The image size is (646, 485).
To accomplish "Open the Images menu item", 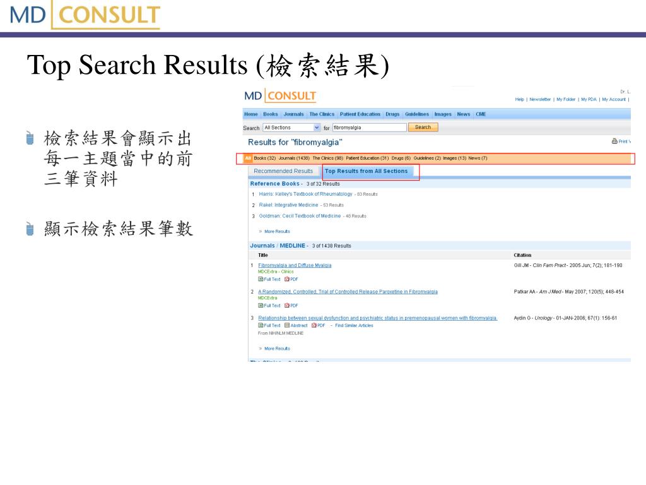I will [x=443, y=114].
